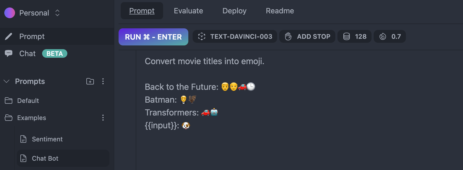Click the hand icon on Add Stop
463x170 pixels.
(x=288, y=36)
